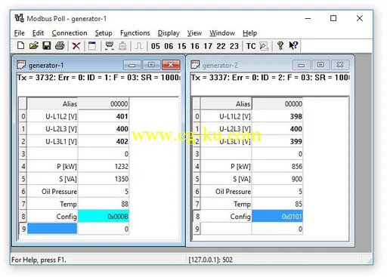Print using the printer icon

[60, 46]
